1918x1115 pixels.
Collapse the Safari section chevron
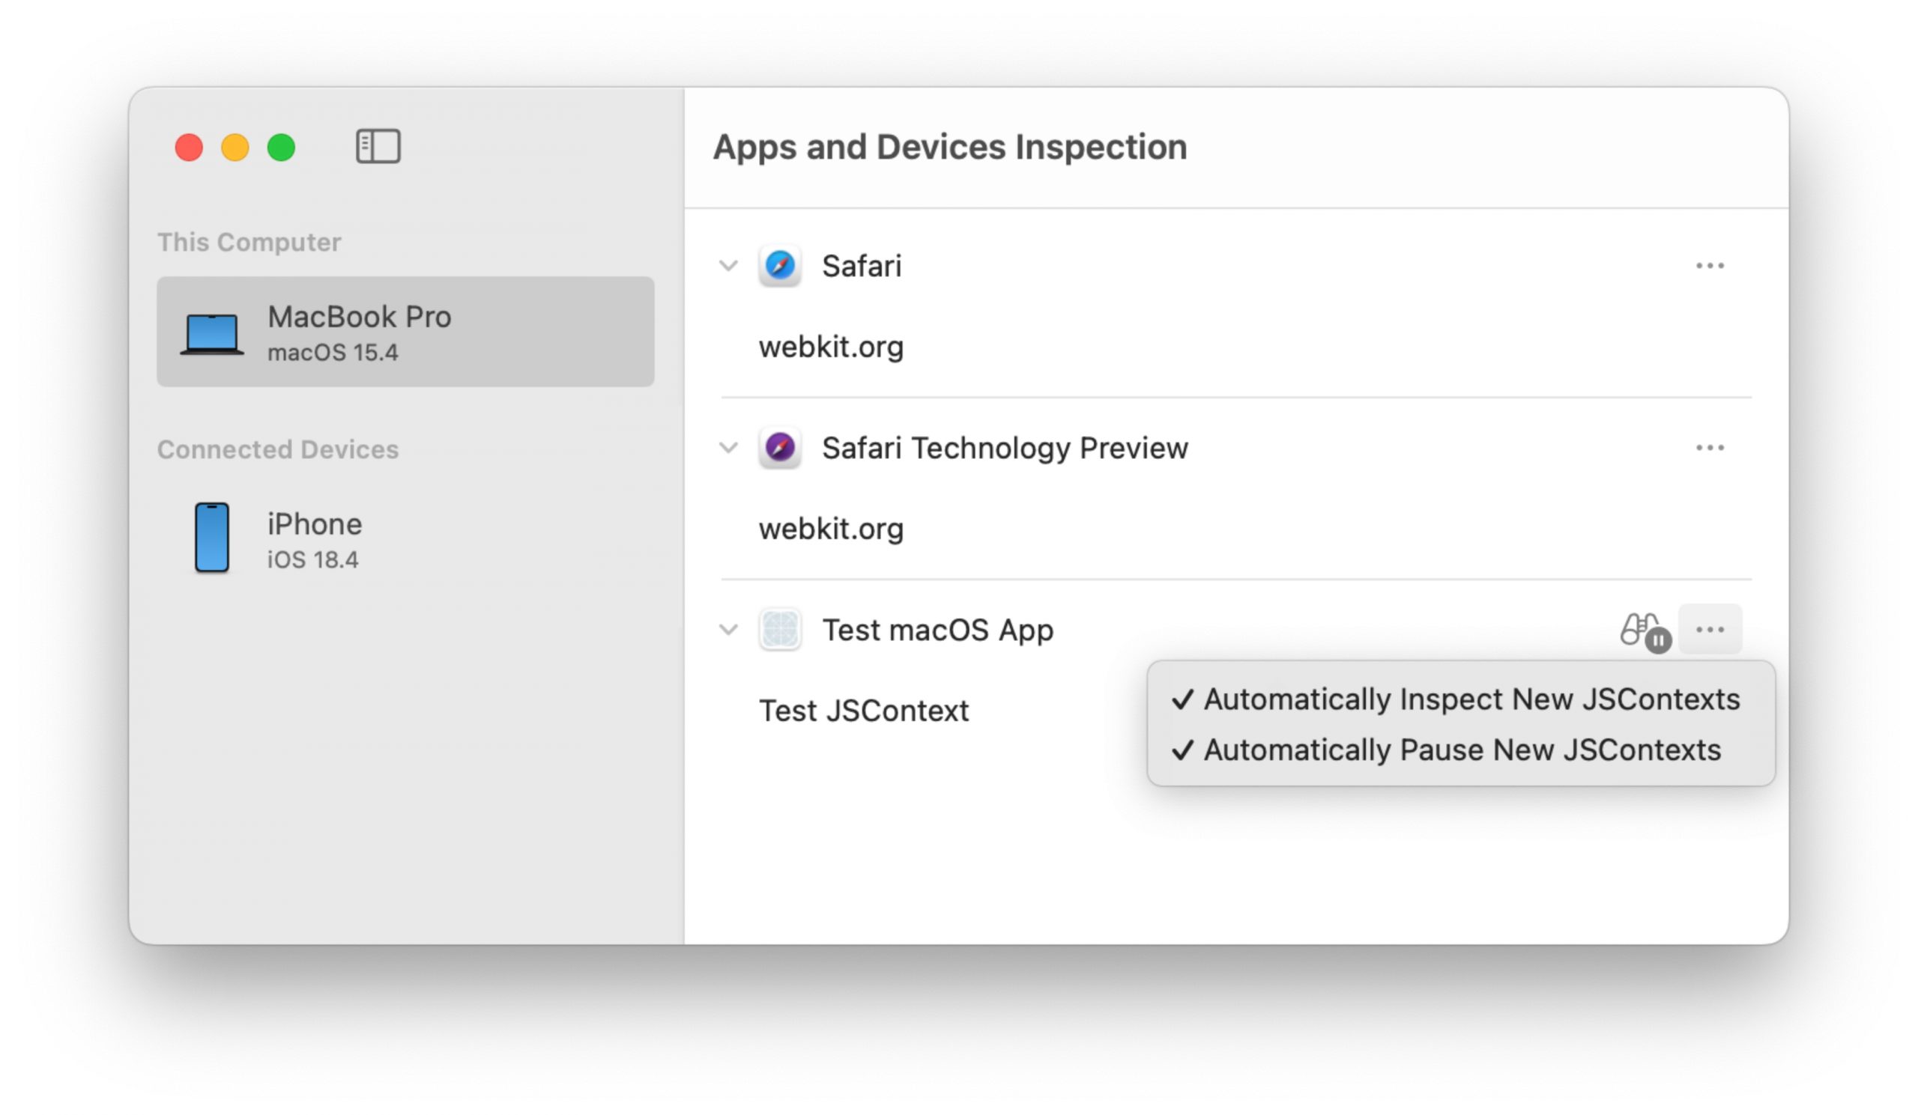(x=728, y=266)
